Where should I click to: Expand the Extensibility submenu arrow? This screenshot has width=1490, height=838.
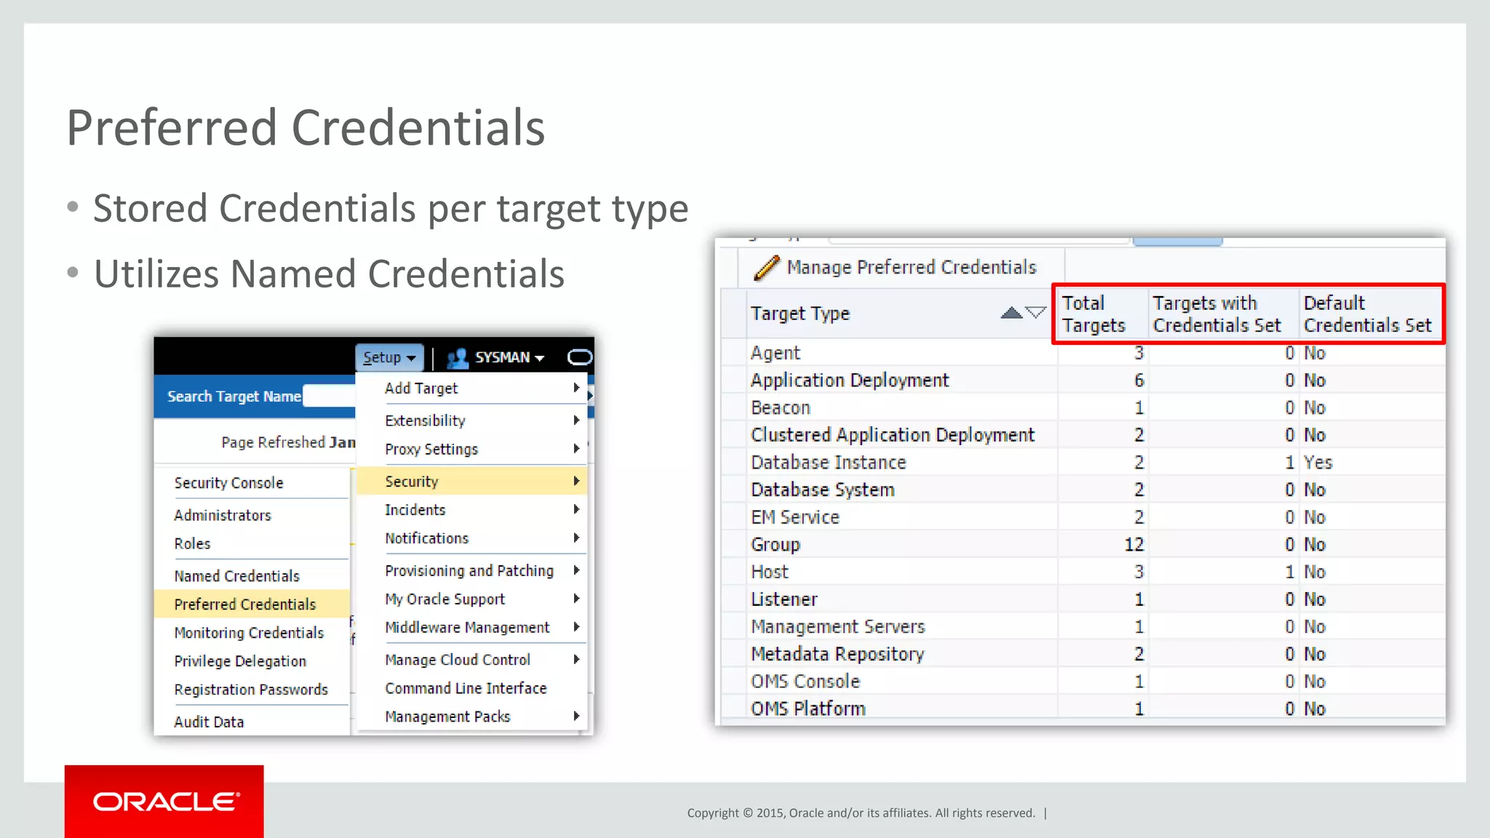click(x=576, y=420)
